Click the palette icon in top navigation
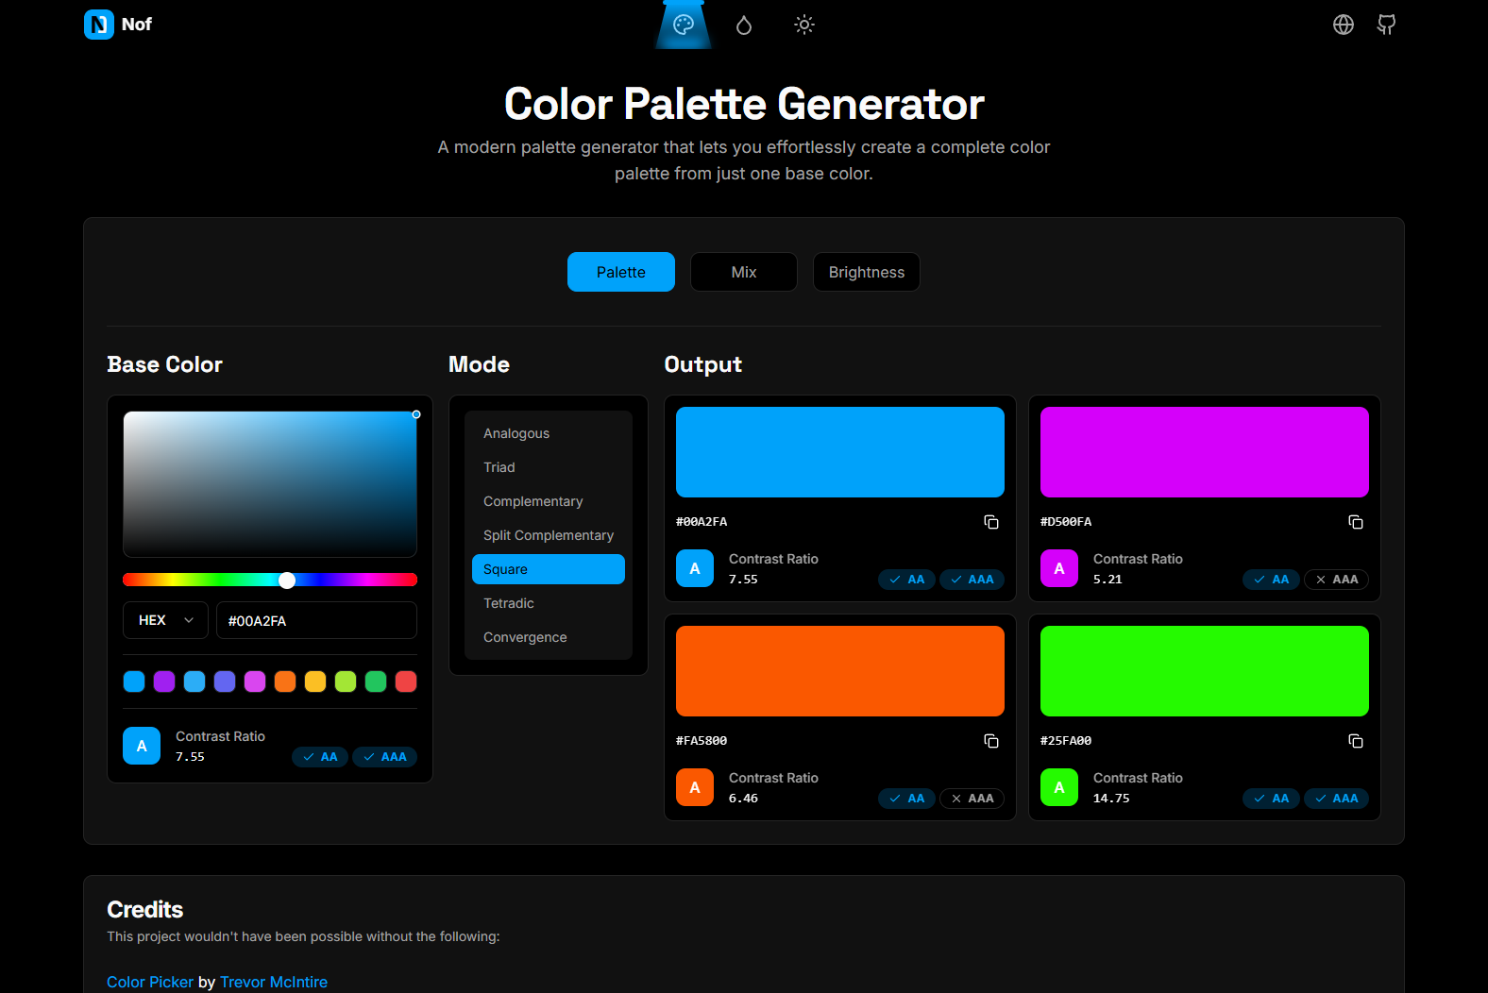The image size is (1488, 993). tap(684, 25)
